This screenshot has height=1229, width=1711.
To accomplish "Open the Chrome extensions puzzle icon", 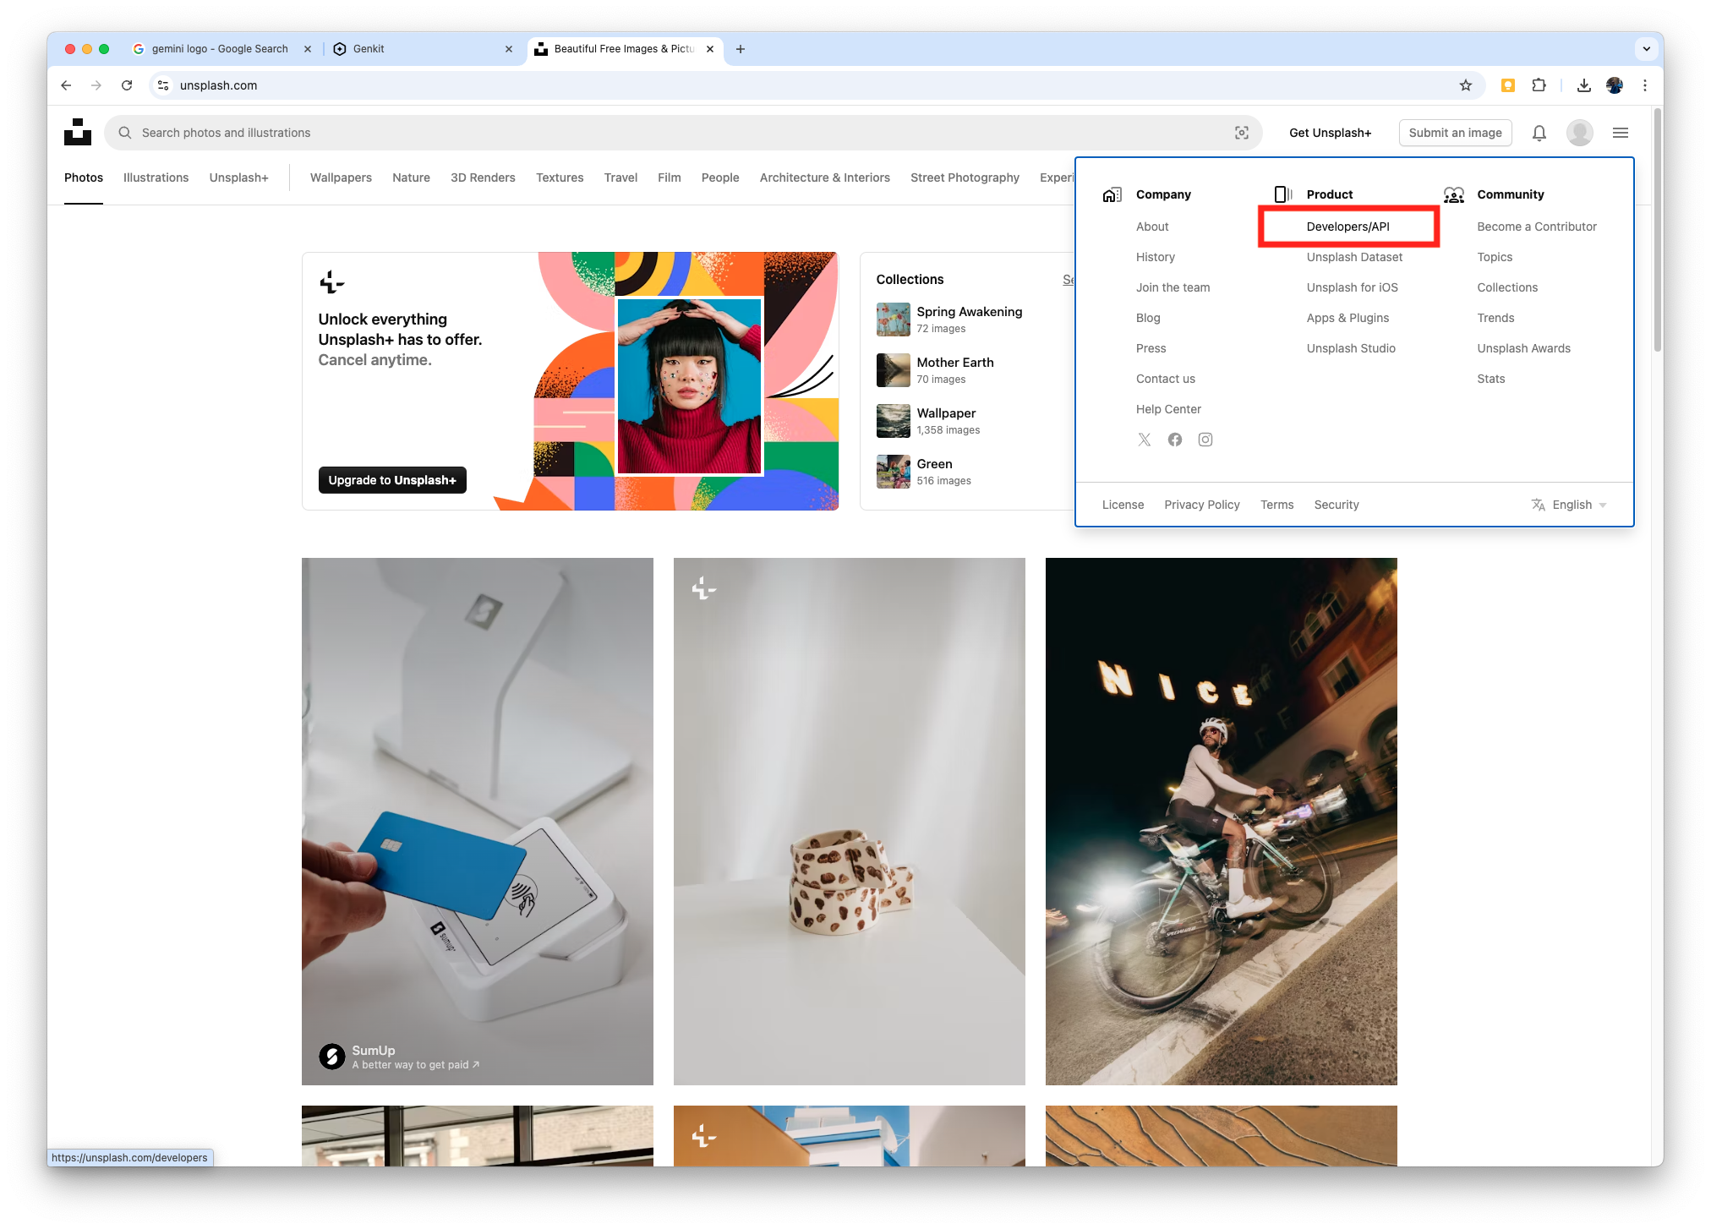I will click(x=1539, y=85).
